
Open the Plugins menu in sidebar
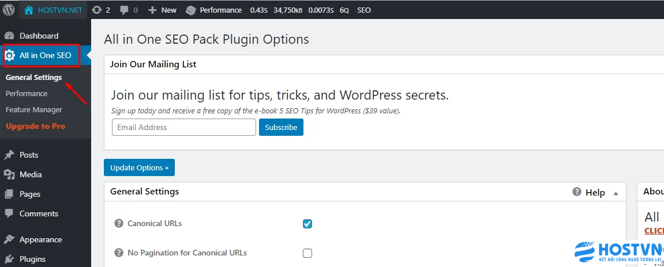32,259
